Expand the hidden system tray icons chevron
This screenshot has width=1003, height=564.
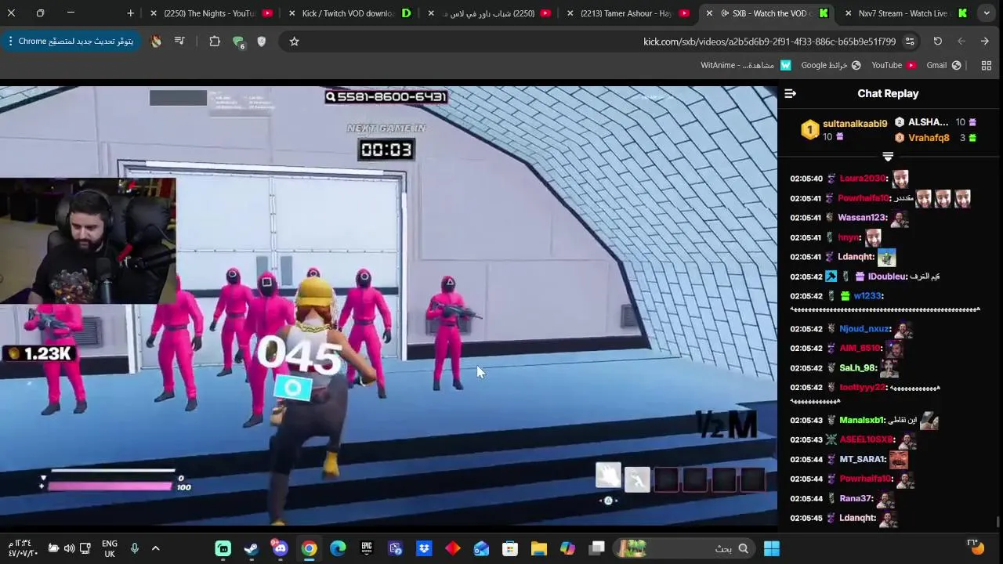coord(155,548)
